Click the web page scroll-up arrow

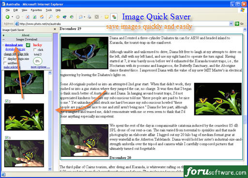[245, 30]
